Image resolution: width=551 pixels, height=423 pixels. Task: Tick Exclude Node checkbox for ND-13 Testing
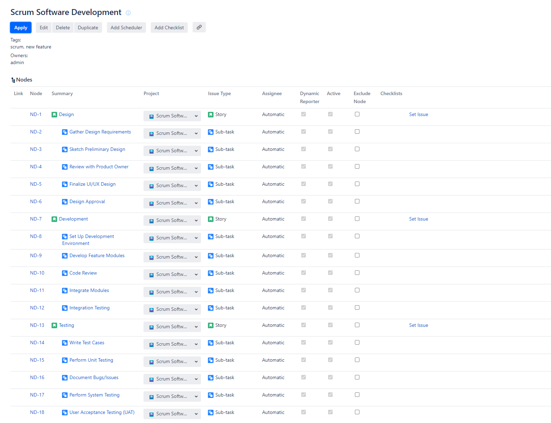pos(357,325)
